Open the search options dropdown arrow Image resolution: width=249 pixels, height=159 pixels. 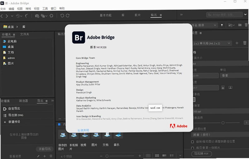click(245, 14)
